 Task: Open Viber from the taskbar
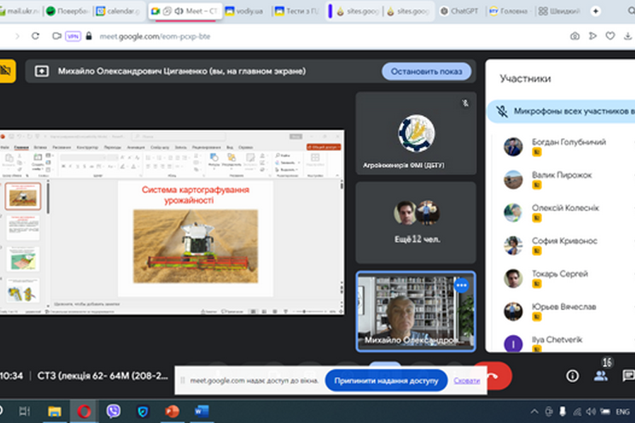click(114, 411)
